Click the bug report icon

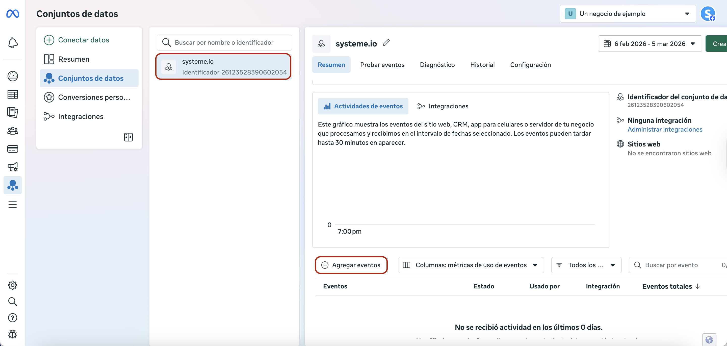coord(13,334)
